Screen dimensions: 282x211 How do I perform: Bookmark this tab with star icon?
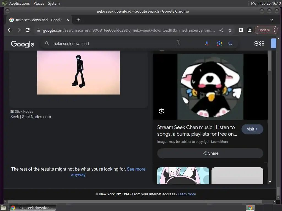click(230, 30)
